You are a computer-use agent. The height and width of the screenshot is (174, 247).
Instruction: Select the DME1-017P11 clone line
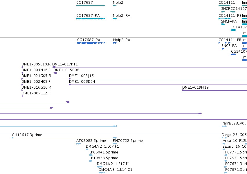150,67
